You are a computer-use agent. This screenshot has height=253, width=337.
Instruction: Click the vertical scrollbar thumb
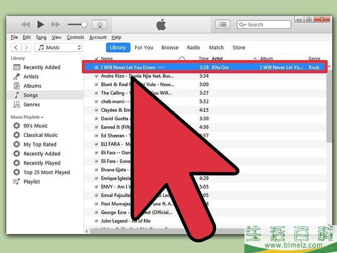[329, 106]
